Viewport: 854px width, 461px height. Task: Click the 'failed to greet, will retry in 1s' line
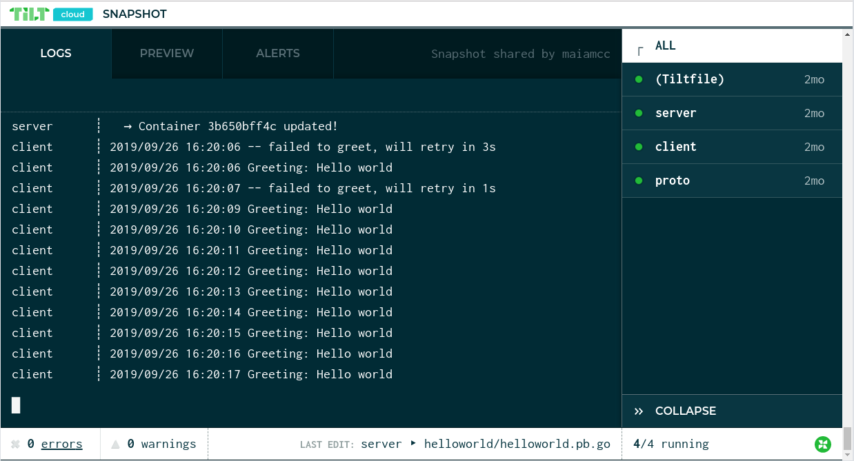coord(303,188)
